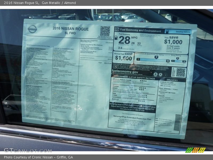Click 'EXT: GUN METALLIC' vehicle color
Image resolution: width=213 pixels, height=160 pixels.
[168, 84]
